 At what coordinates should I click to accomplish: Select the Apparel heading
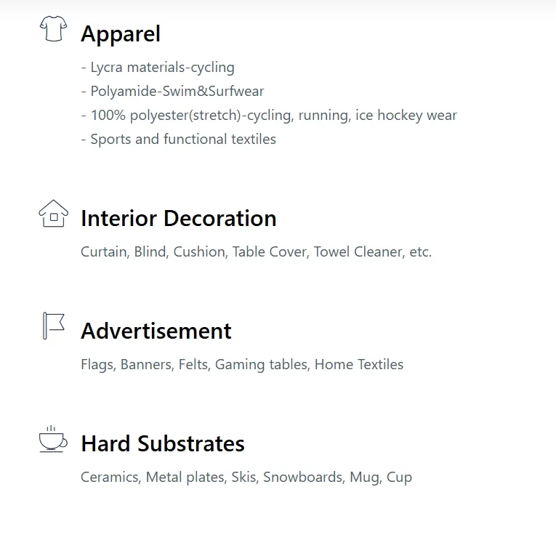[121, 34]
